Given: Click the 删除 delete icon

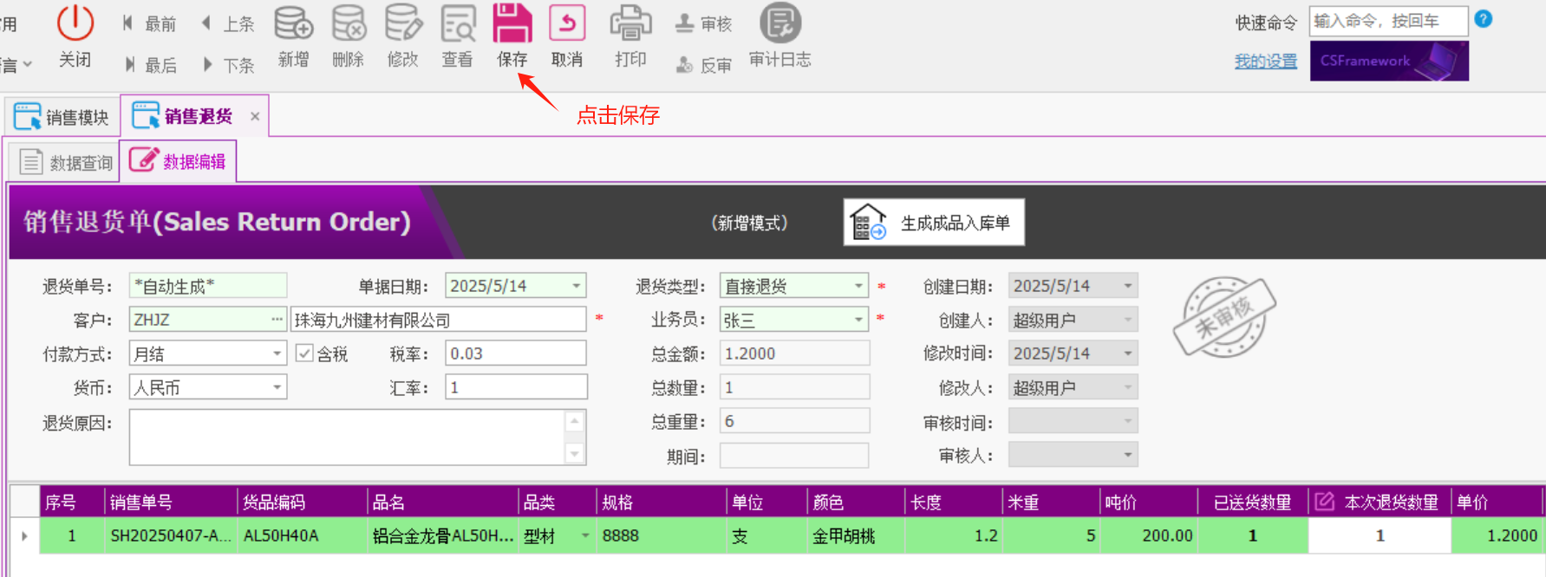Looking at the screenshot, I should tap(349, 23).
